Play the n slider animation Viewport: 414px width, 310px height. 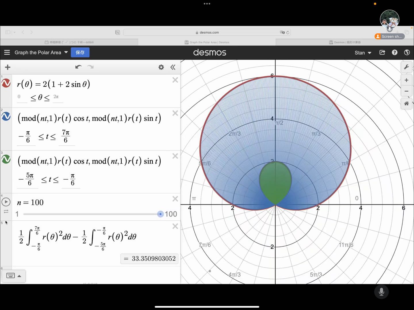pyautogui.click(x=6, y=202)
